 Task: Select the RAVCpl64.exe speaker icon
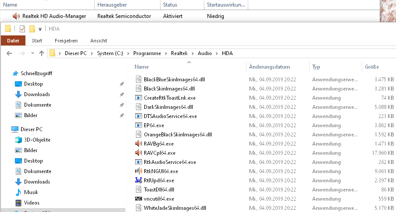click(x=139, y=153)
